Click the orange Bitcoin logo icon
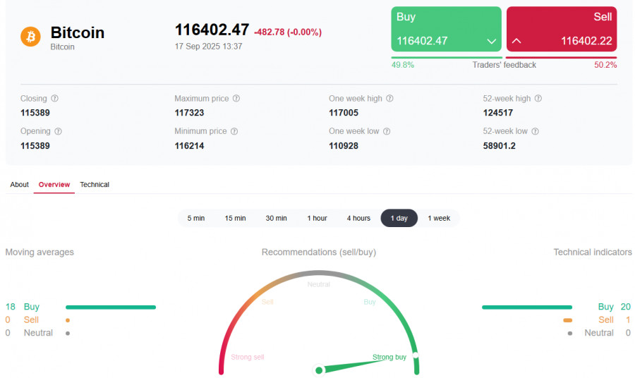Viewport: 635px width, 378px height. (30, 36)
